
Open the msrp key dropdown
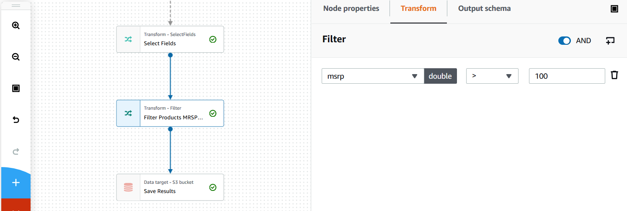tap(372, 76)
